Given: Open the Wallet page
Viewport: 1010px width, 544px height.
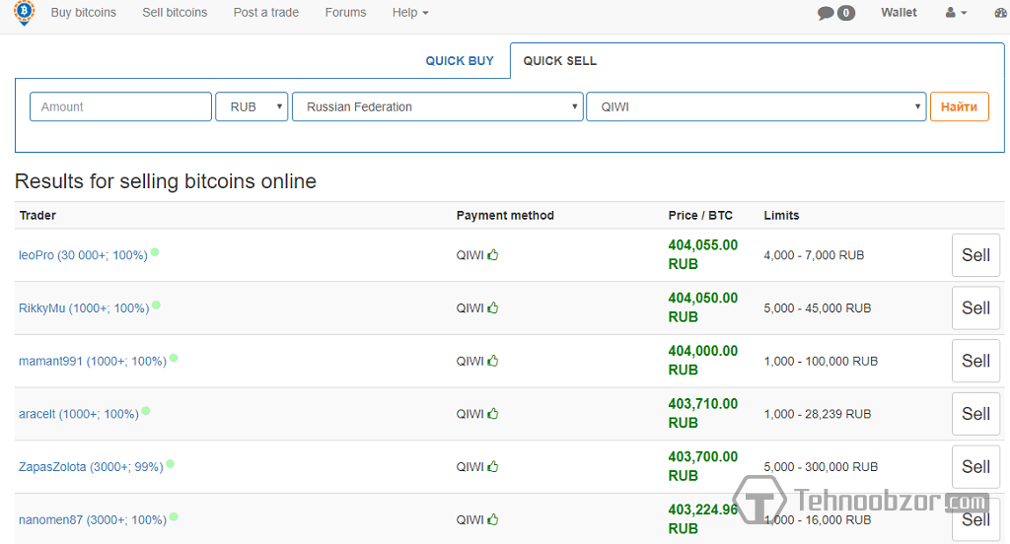Looking at the screenshot, I should (x=899, y=12).
